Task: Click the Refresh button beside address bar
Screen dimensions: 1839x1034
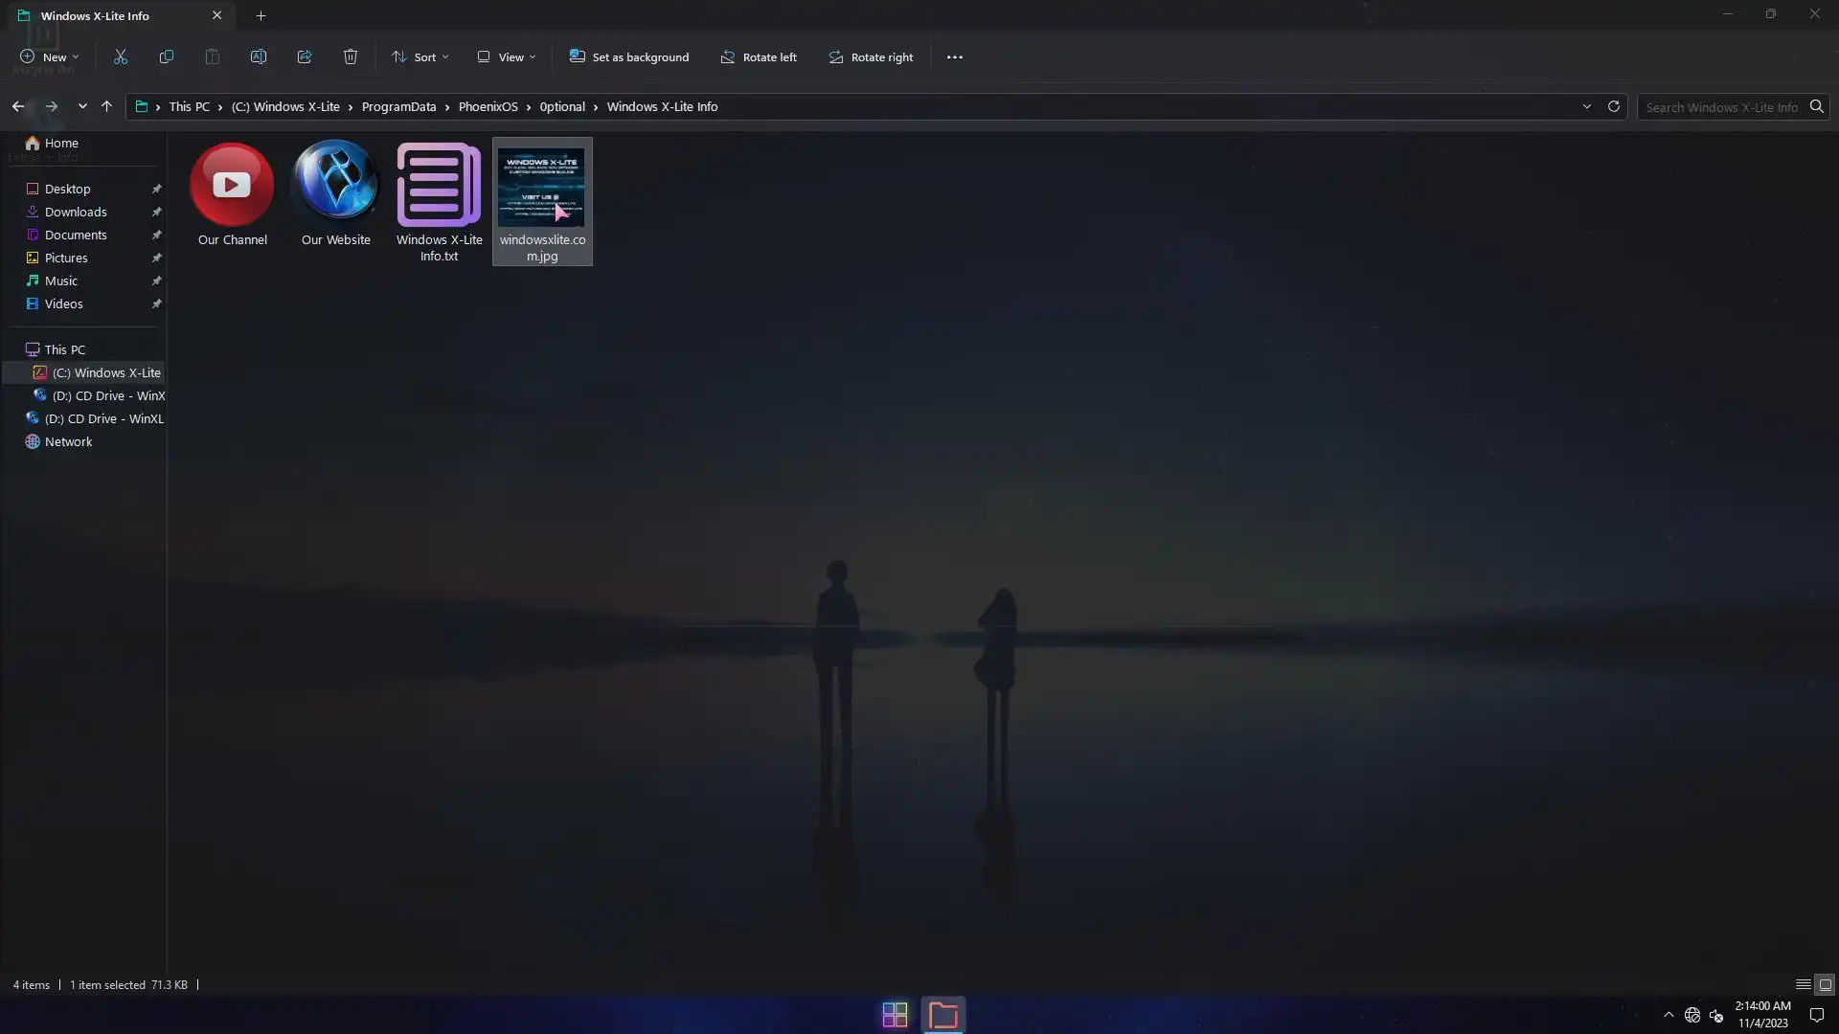Action: point(1614,106)
